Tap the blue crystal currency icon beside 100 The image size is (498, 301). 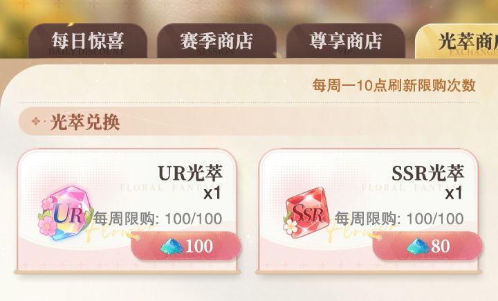[172, 246]
